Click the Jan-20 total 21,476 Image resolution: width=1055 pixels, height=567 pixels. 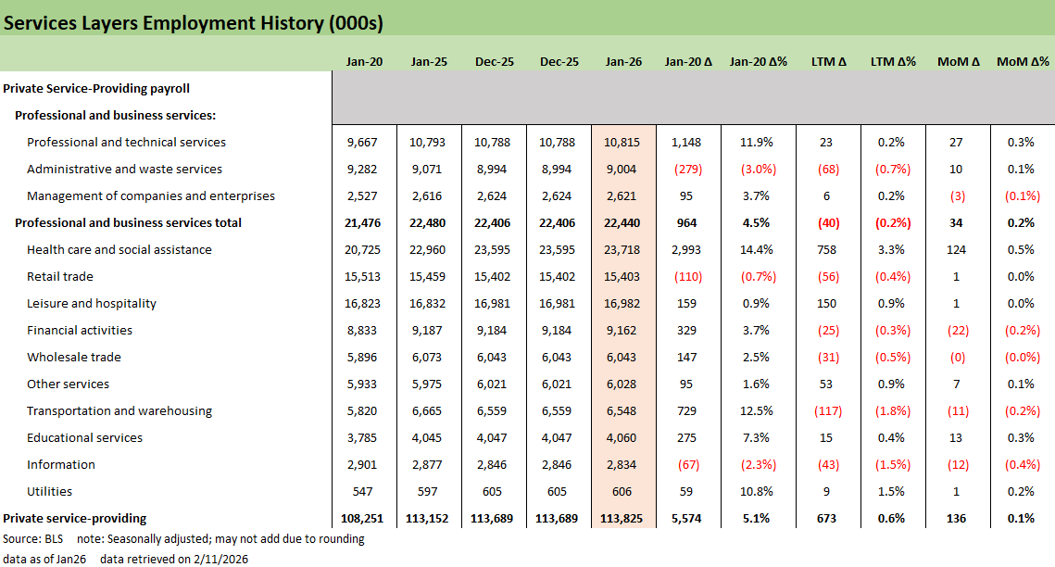(363, 222)
